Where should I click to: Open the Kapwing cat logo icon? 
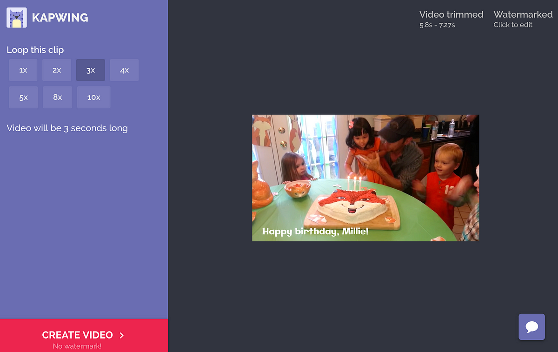(17, 18)
